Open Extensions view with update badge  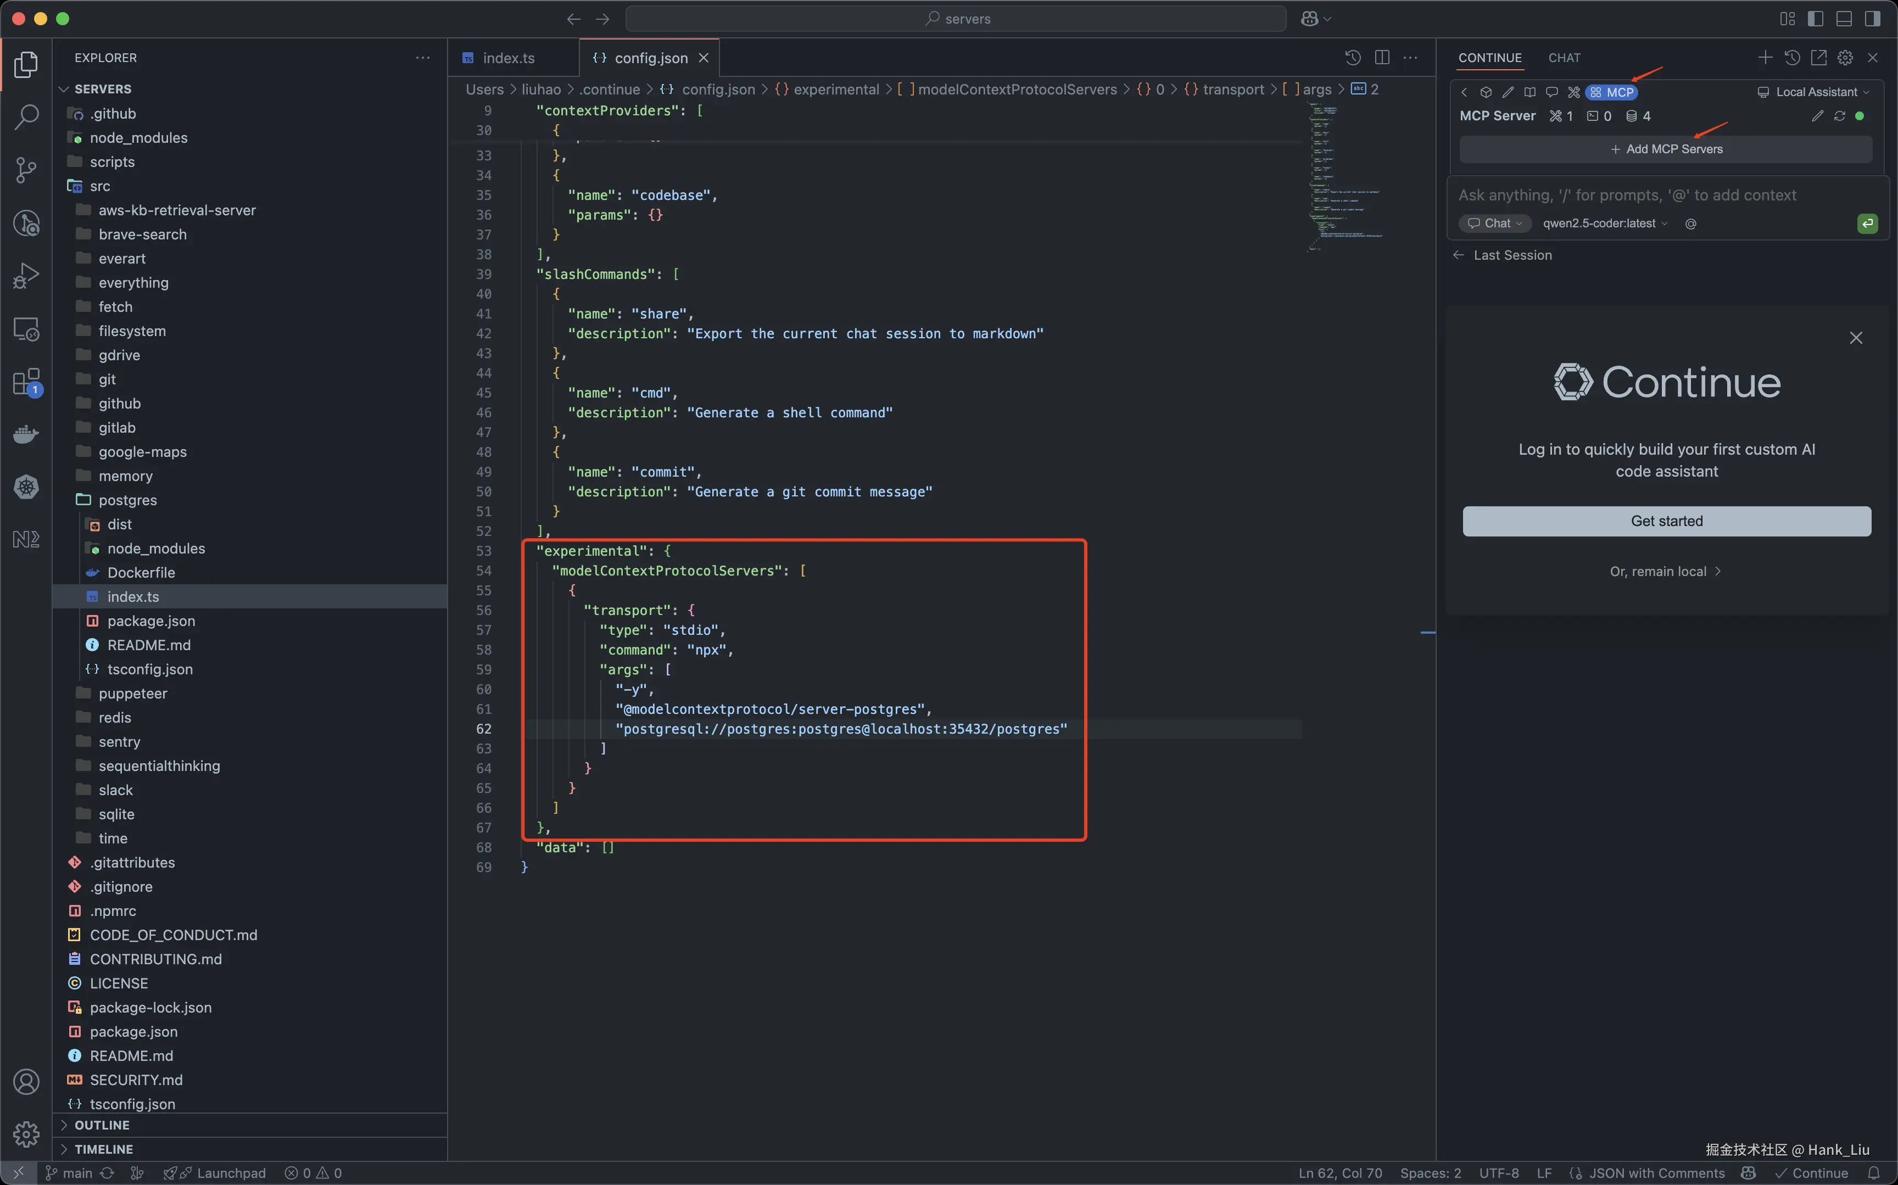coord(26,382)
